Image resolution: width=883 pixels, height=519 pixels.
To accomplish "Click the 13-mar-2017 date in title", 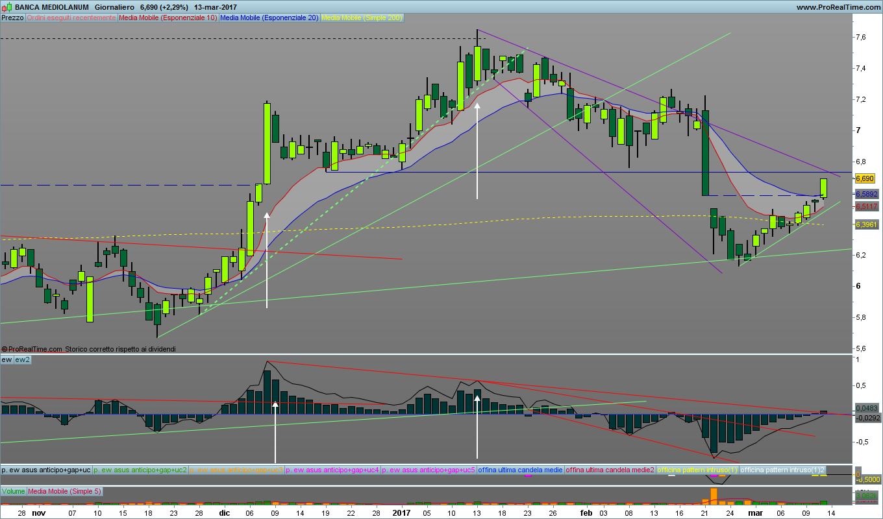I will (216, 7).
